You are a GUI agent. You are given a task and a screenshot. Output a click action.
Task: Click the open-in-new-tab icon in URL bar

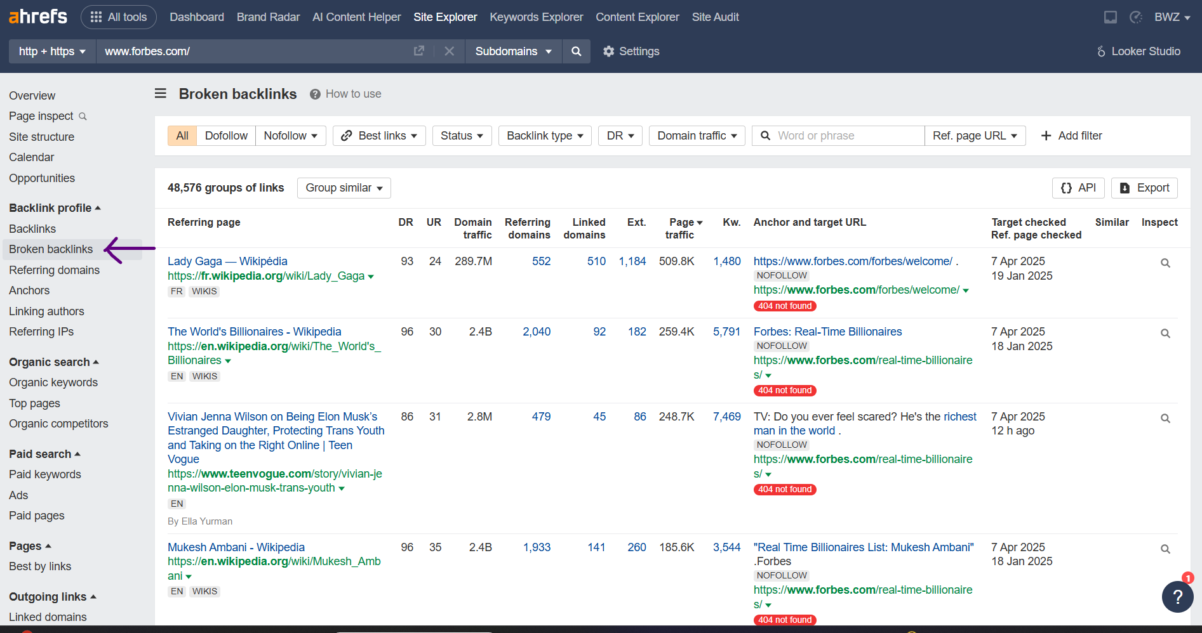pyautogui.click(x=419, y=51)
